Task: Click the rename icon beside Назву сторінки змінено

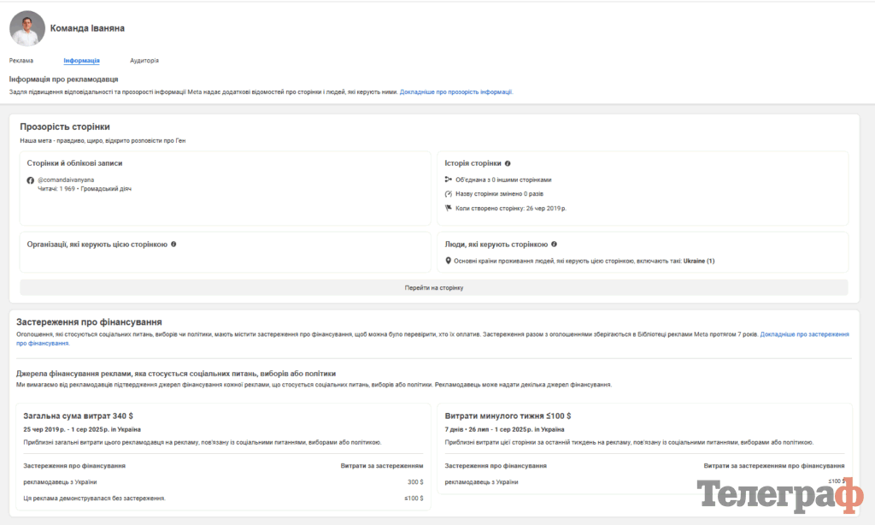Action: click(x=449, y=194)
